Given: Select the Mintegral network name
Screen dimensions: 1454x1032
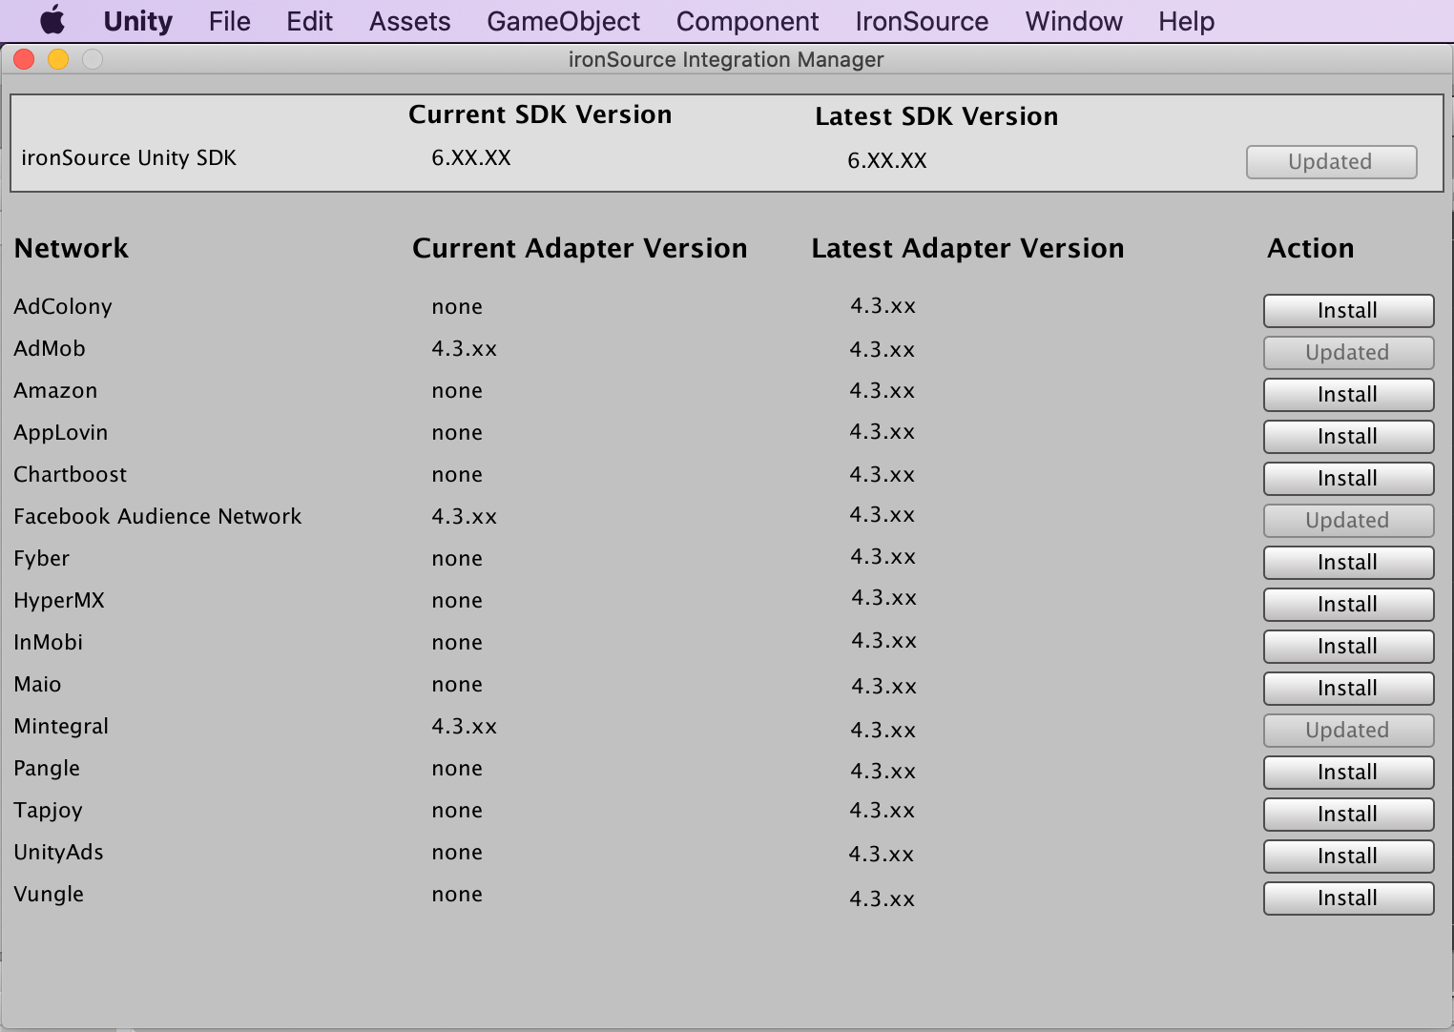Looking at the screenshot, I should pyautogui.click(x=61, y=727).
